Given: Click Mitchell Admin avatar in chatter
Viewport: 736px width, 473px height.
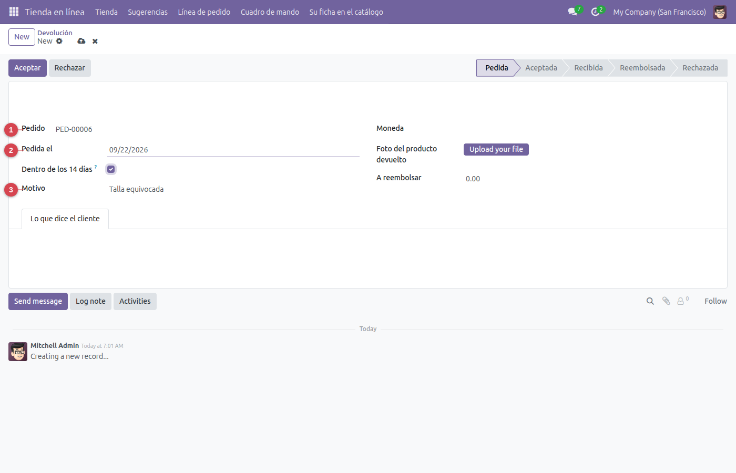Looking at the screenshot, I should coord(18,352).
